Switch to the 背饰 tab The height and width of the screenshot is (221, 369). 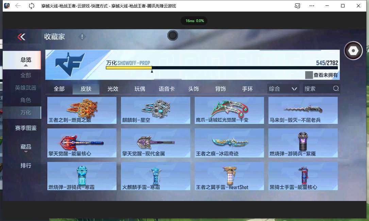[220, 89]
